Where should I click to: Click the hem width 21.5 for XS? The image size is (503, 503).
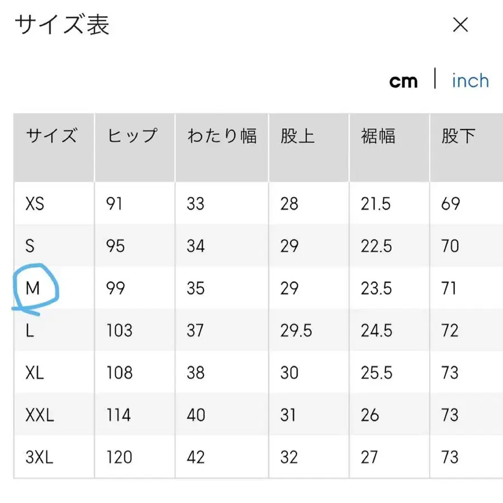click(x=376, y=203)
